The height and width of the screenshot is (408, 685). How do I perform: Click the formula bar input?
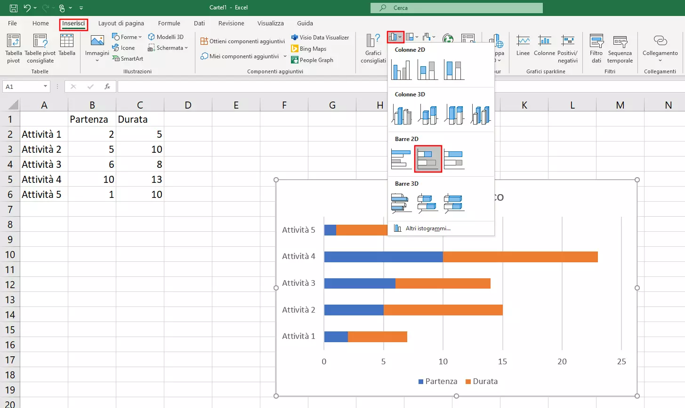400,86
